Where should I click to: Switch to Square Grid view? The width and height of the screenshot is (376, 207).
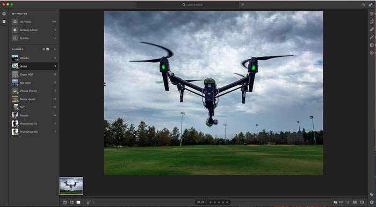point(71,202)
